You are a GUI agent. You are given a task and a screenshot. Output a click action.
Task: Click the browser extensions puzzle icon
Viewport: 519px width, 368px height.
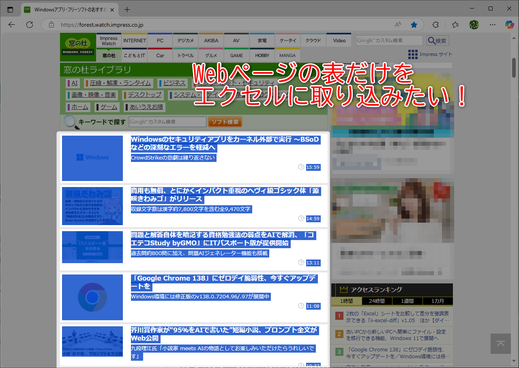tap(435, 25)
